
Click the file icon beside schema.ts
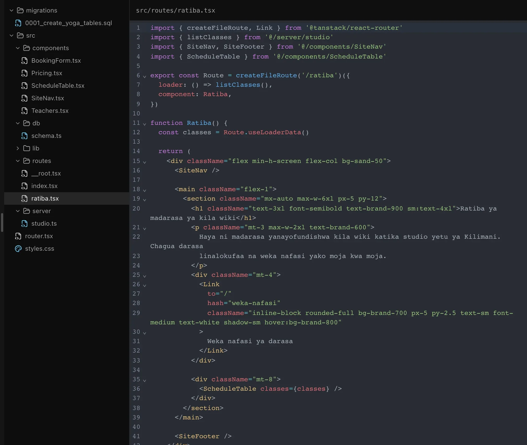pyautogui.click(x=24, y=136)
